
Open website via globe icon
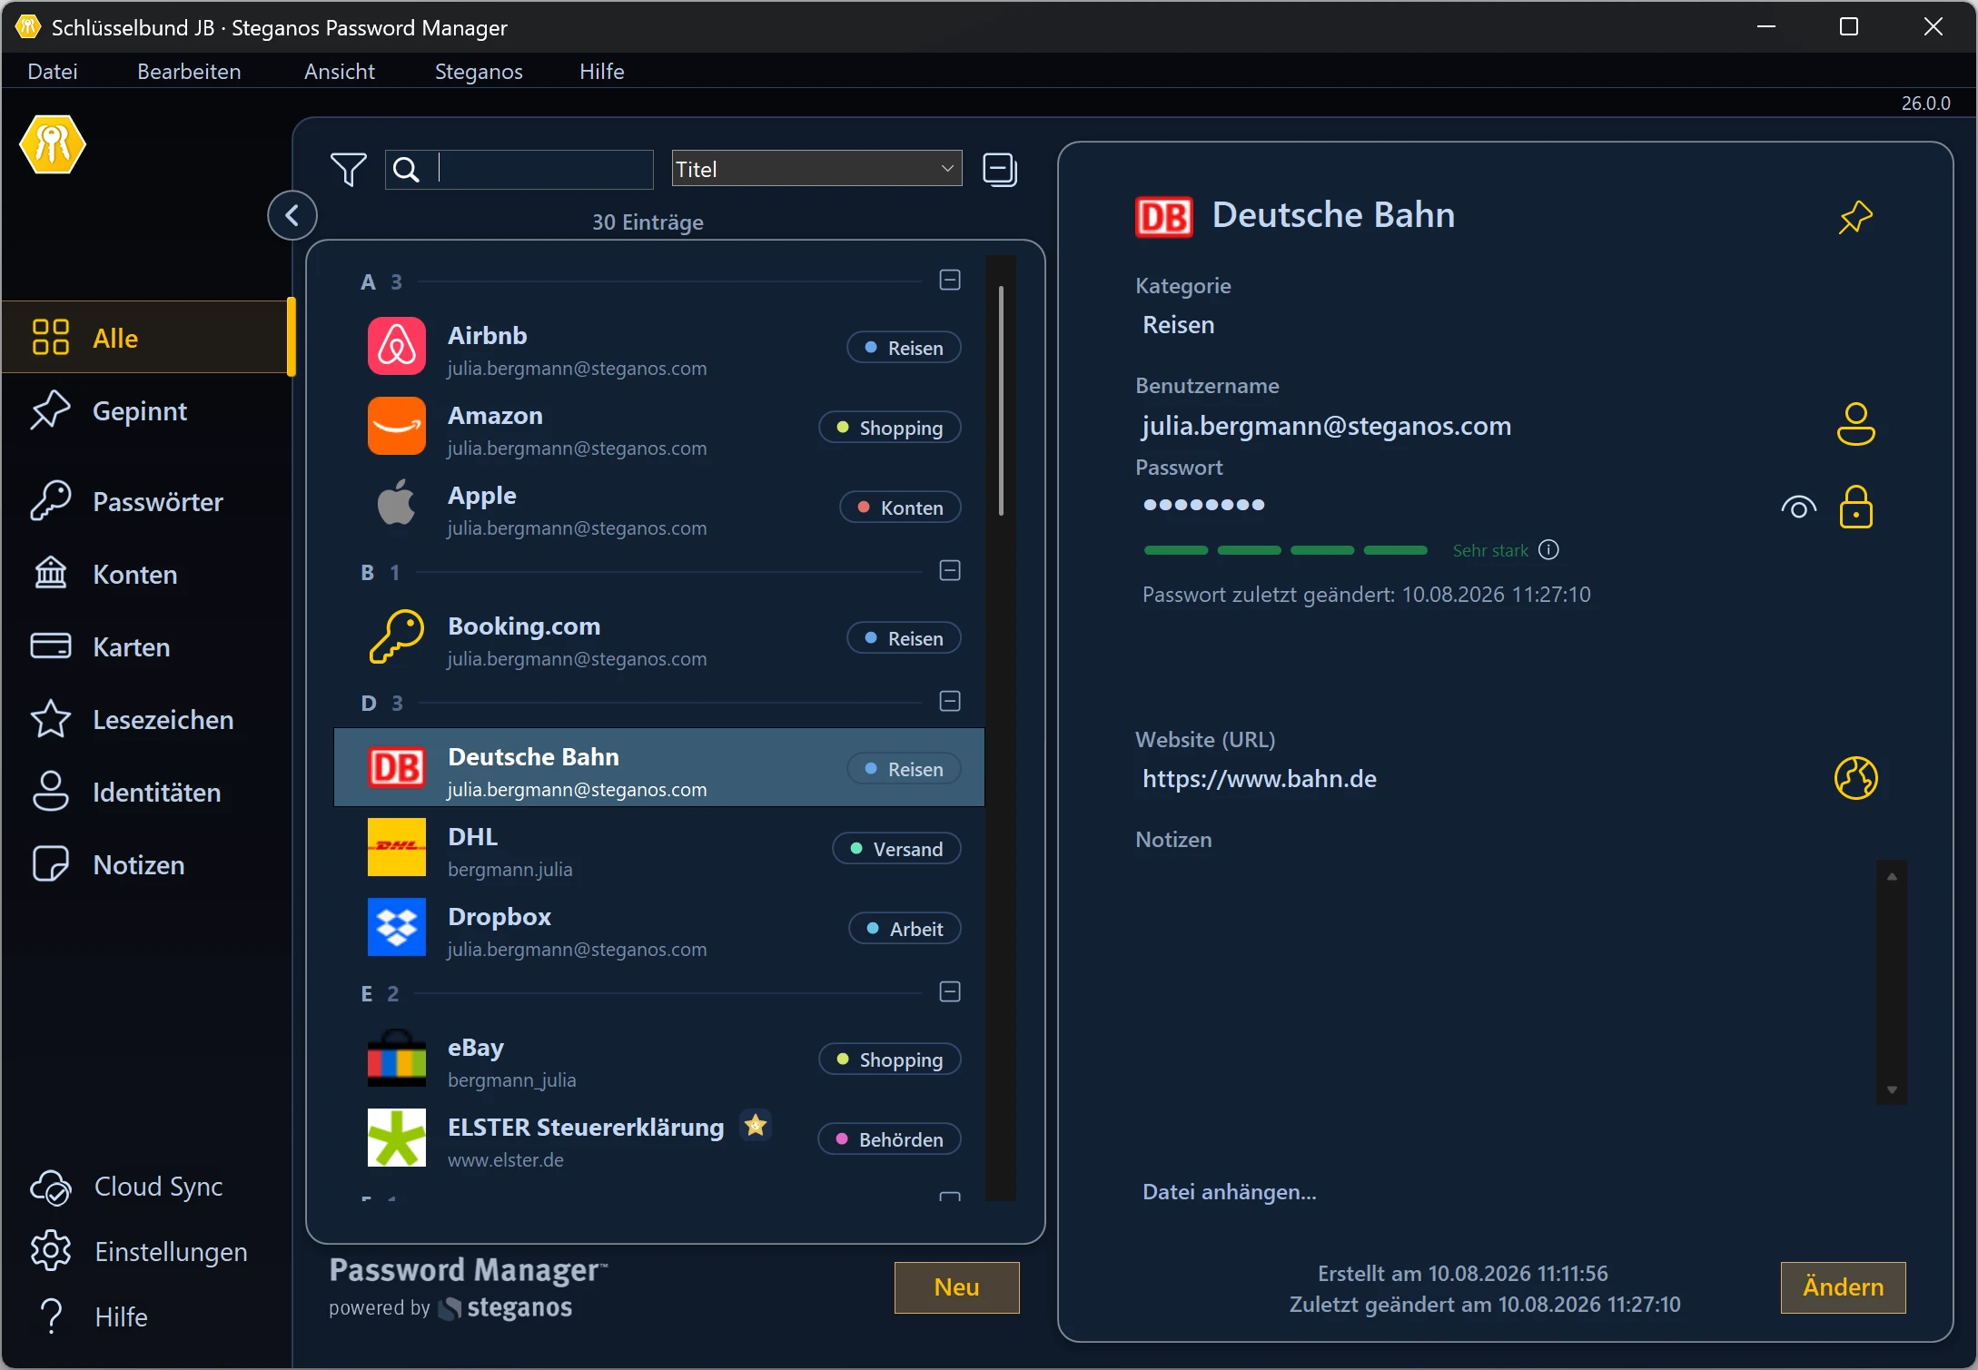coord(1855,778)
